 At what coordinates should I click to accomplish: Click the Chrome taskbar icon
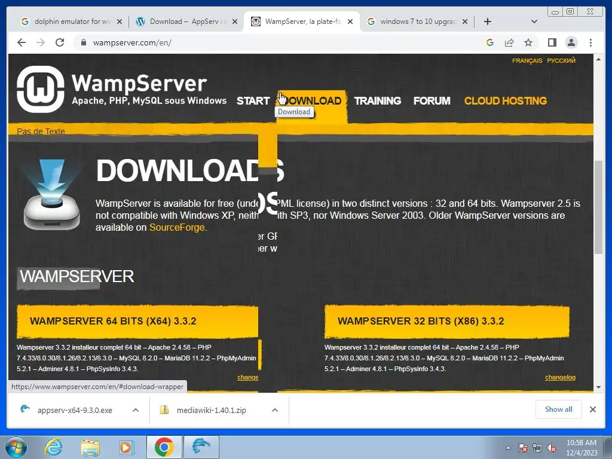164,447
